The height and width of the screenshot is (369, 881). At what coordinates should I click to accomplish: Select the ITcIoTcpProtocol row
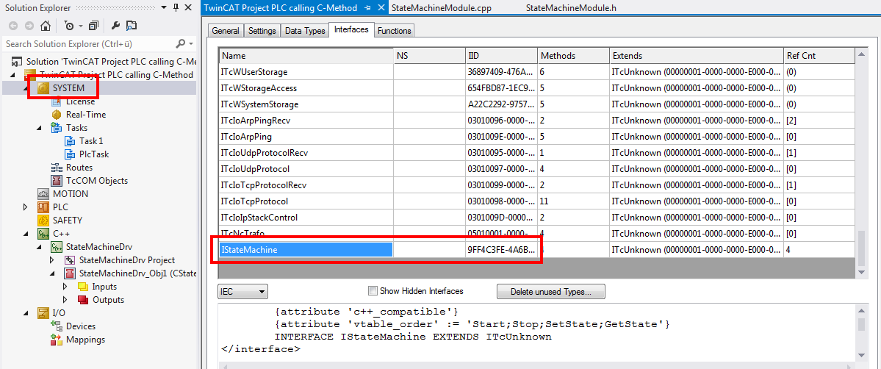(536, 201)
